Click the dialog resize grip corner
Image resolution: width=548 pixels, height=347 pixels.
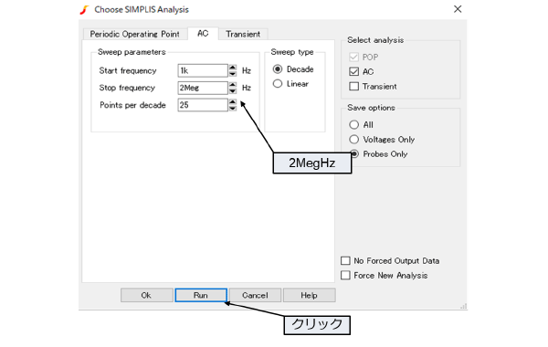click(x=463, y=306)
